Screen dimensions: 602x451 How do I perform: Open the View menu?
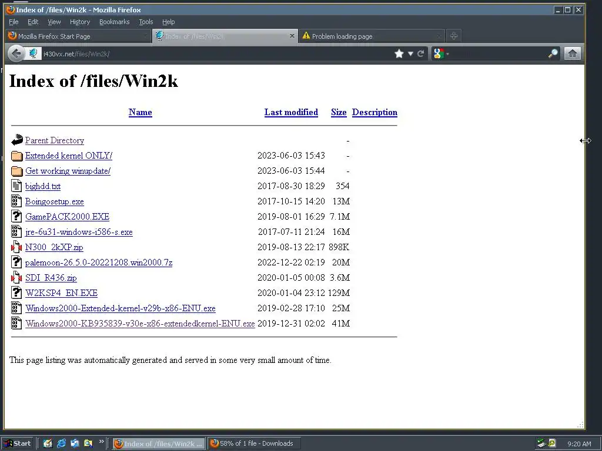tap(54, 22)
